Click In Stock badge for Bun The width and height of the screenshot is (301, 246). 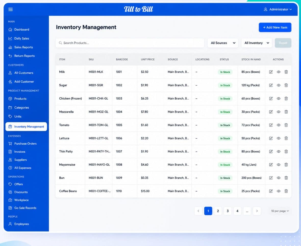click(225, 178)
